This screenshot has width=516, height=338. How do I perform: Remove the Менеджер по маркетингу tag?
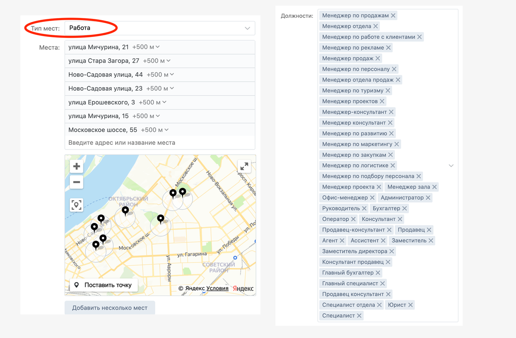[x=396, y=144]
